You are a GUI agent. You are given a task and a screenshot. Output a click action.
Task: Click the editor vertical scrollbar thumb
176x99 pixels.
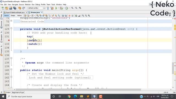click(173, 68)
